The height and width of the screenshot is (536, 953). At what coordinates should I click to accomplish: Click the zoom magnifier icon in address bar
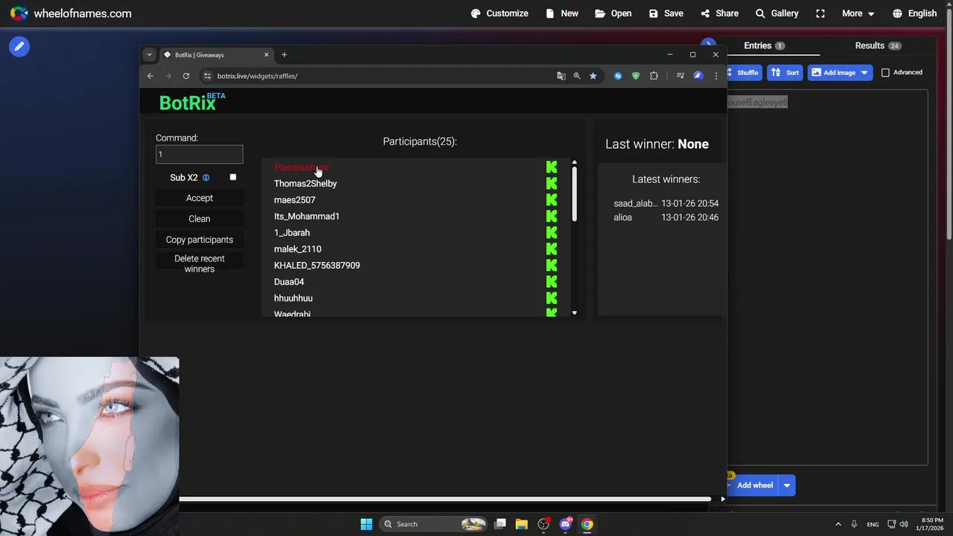tap(577, 76)
